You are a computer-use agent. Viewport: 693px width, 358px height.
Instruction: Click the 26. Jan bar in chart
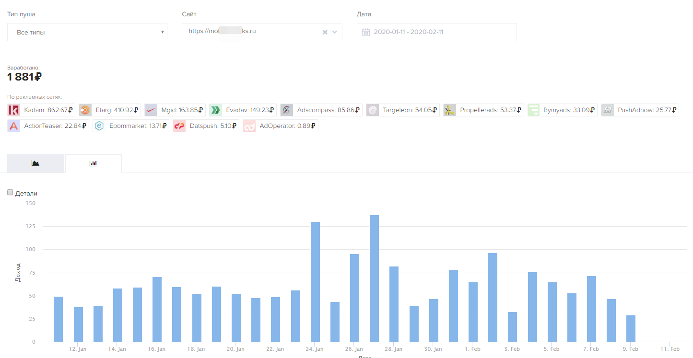tap(354, 298)
